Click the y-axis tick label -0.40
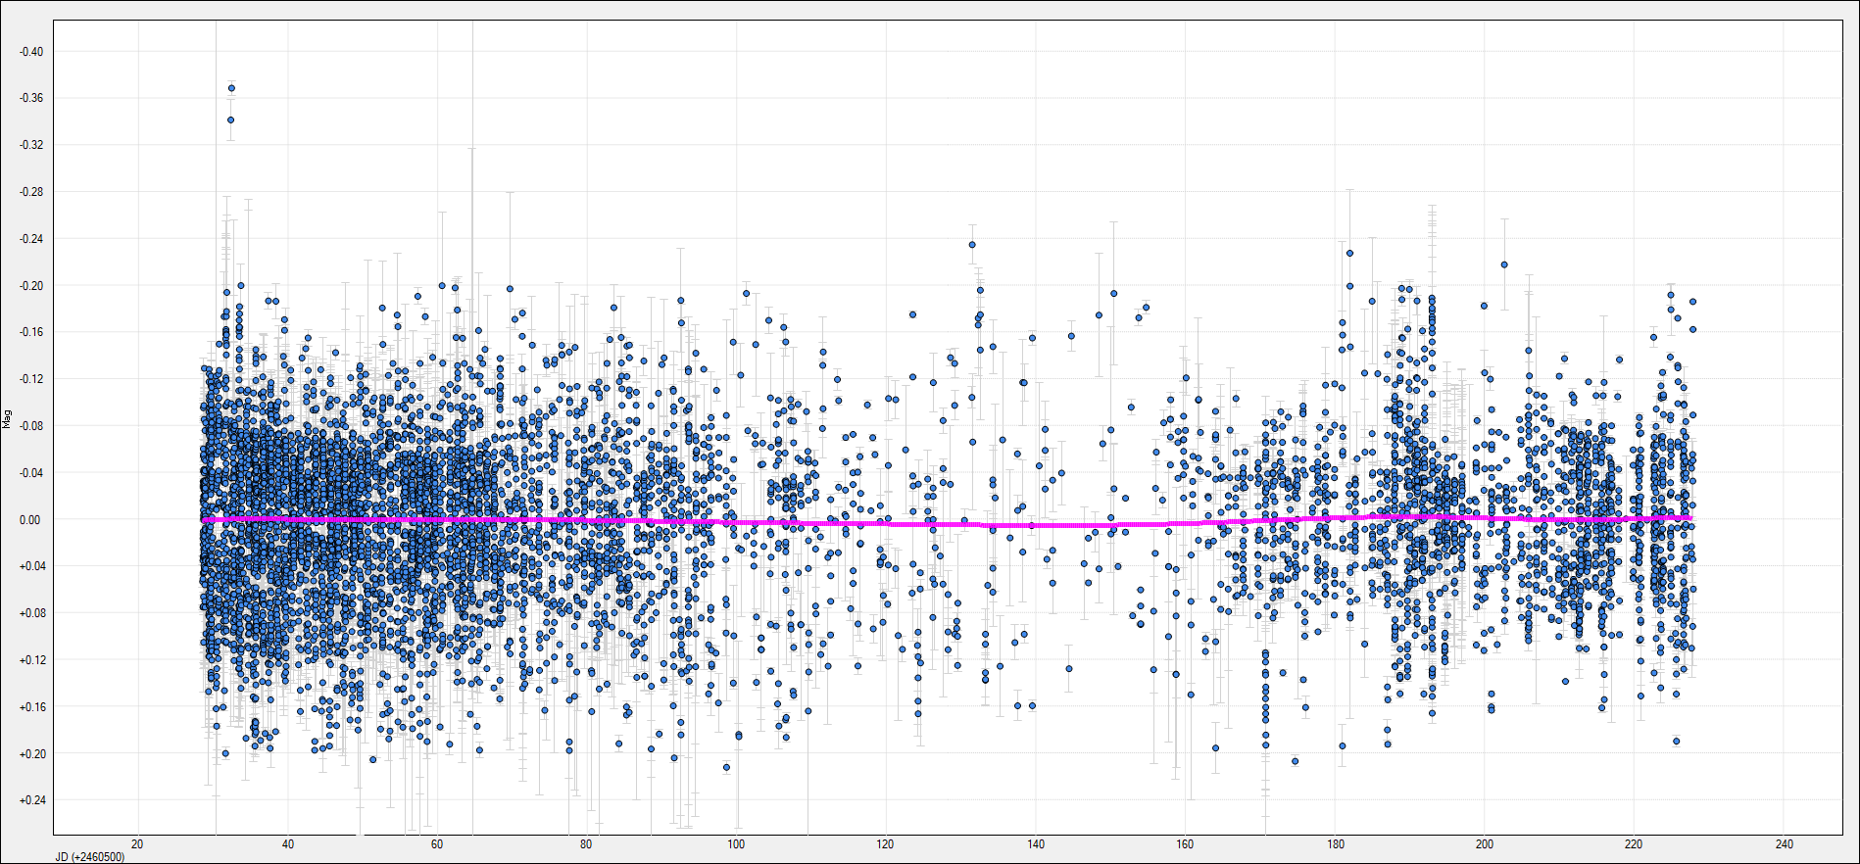1860x864 pixels. [32, 52]
